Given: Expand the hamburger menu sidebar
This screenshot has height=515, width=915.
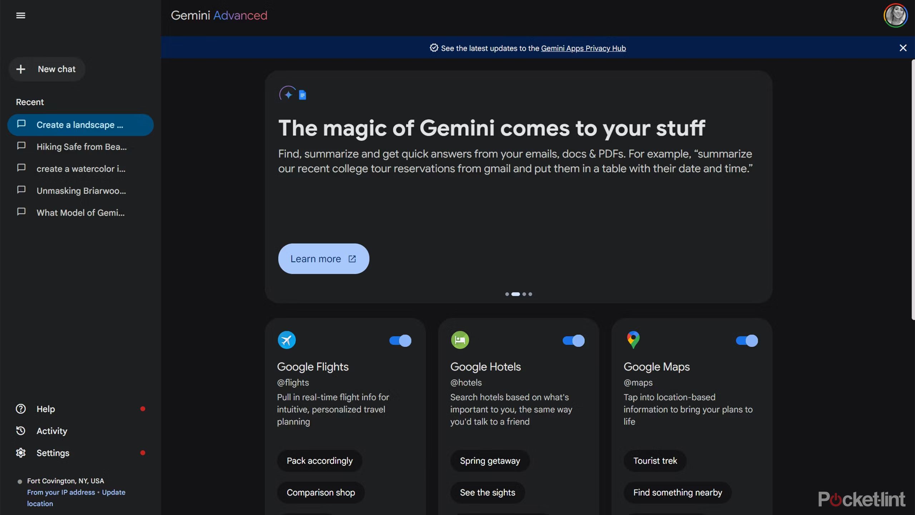Looking at the screenshot, I should [20, 15].
